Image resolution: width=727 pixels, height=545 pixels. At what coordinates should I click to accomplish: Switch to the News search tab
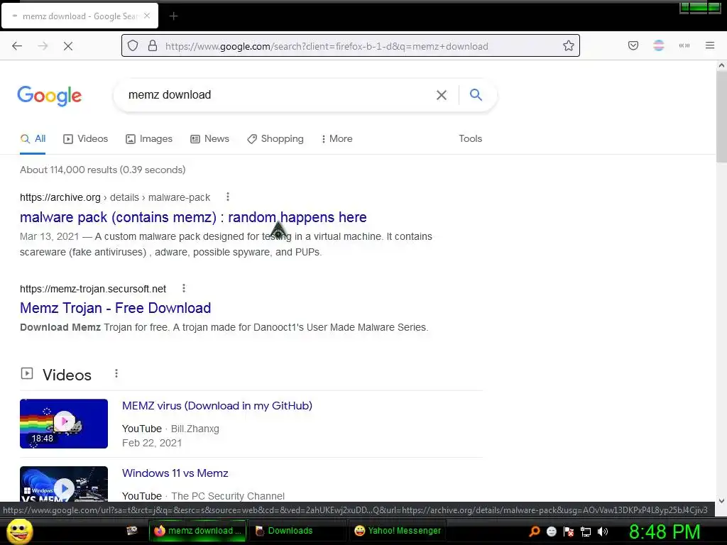click(x=210, y=138)
